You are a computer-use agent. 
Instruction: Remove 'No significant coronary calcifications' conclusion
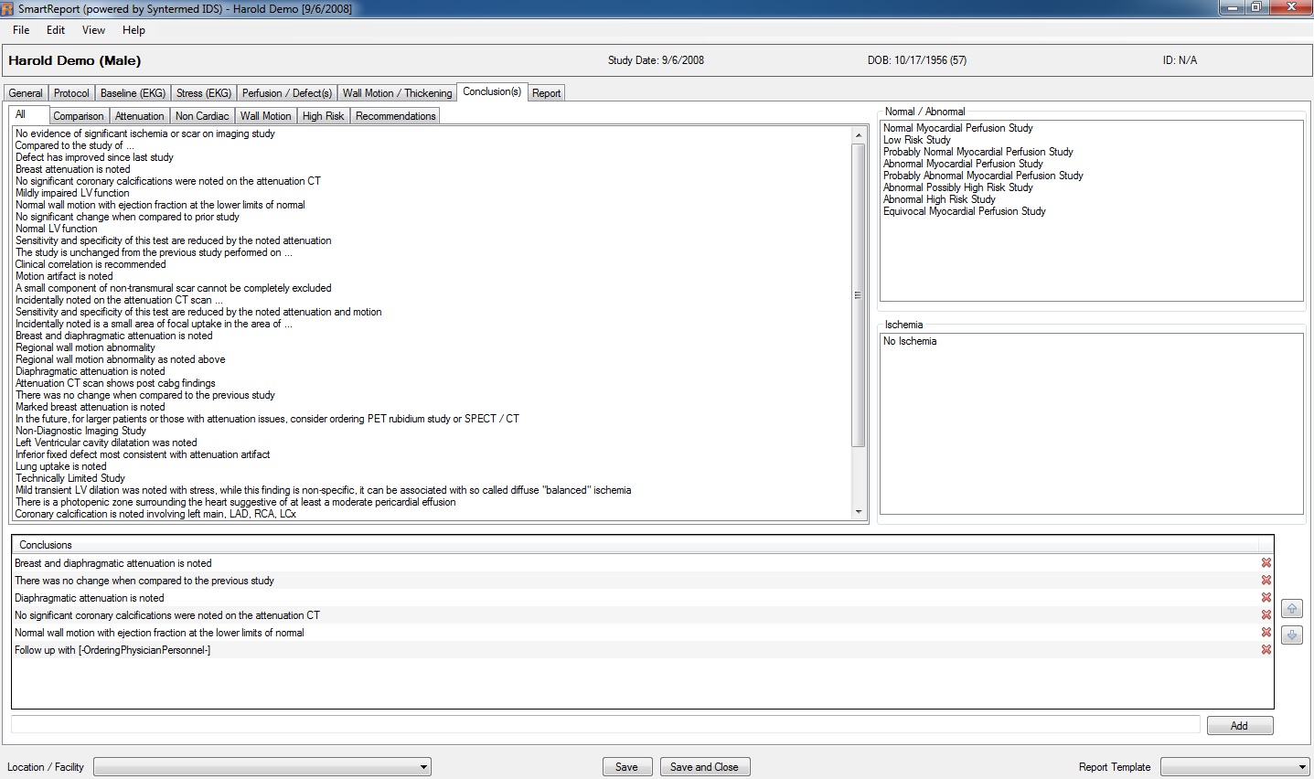(1266, 615)
